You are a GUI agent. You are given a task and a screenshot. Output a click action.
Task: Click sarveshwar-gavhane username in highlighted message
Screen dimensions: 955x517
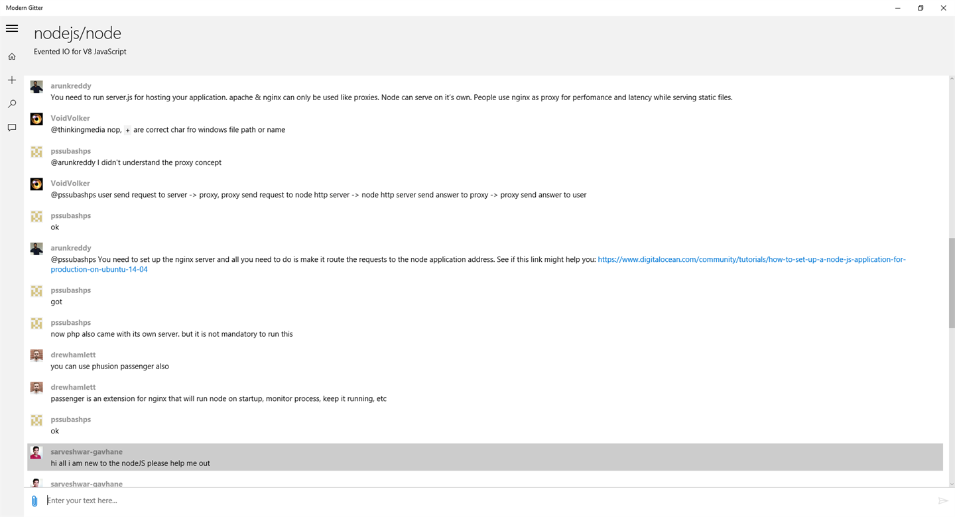tap(86, 452)
